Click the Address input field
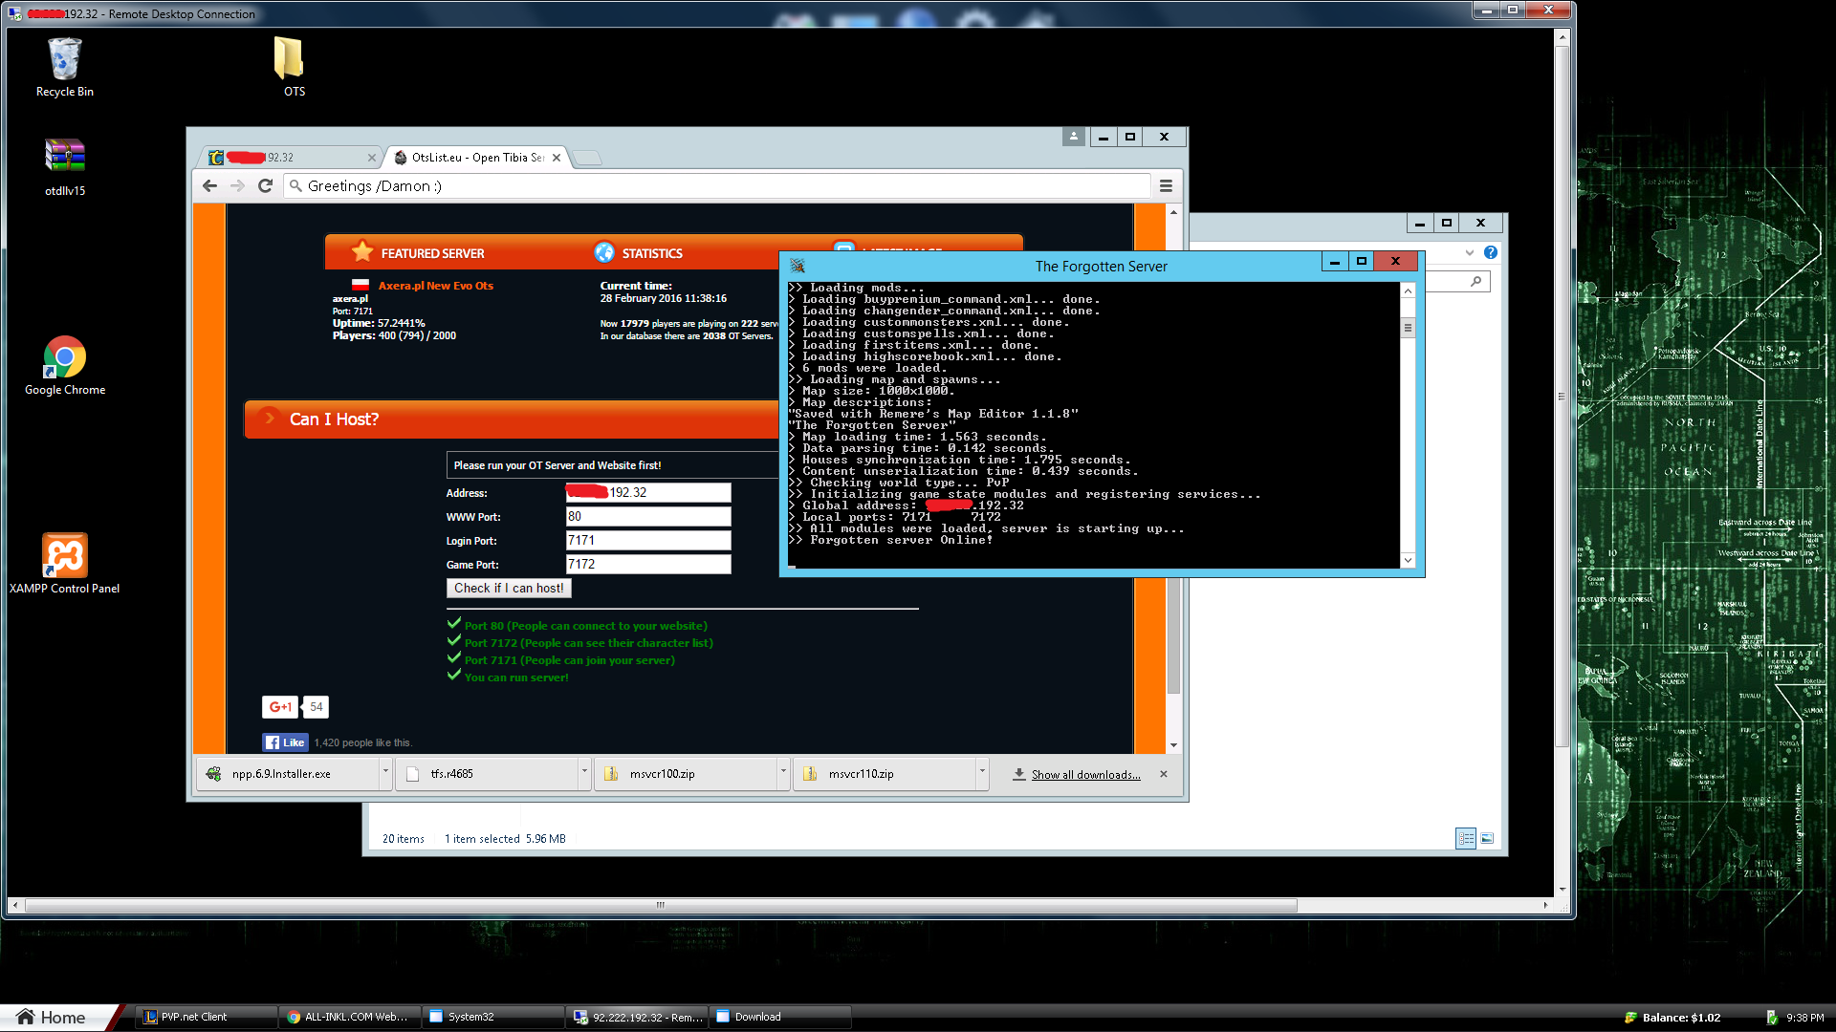Viewport: 1836px width, 1032px height. 648,492
